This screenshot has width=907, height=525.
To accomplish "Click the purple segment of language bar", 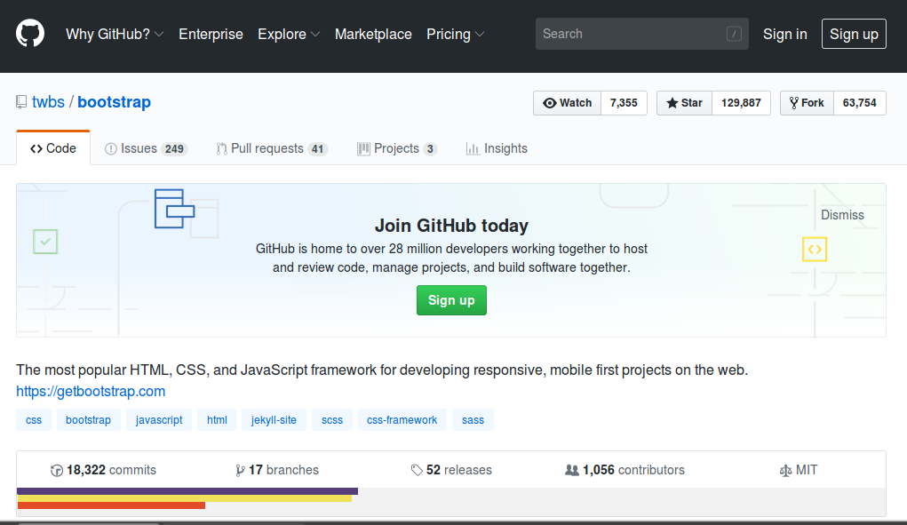I will [x=187, y=491].
